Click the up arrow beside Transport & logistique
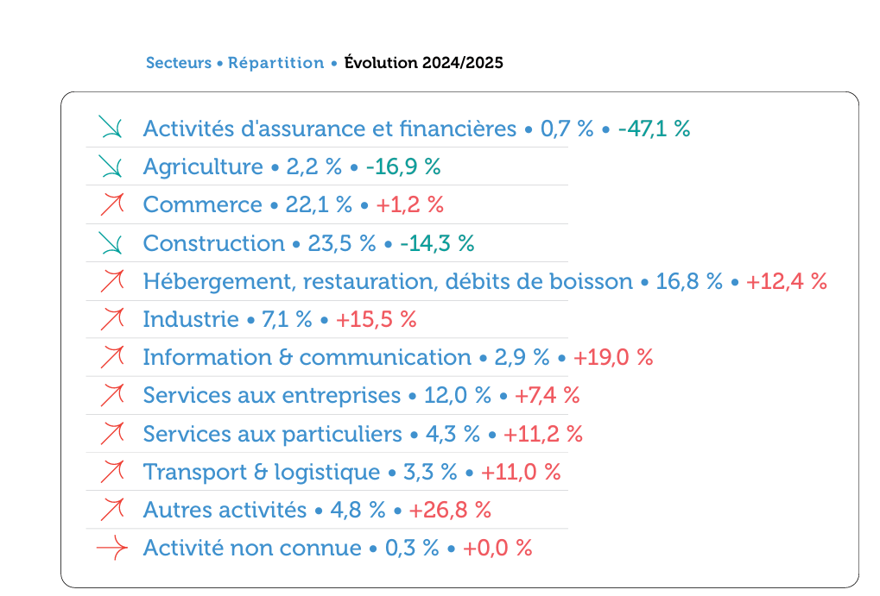The image size is (880, 596). (111, 471)
